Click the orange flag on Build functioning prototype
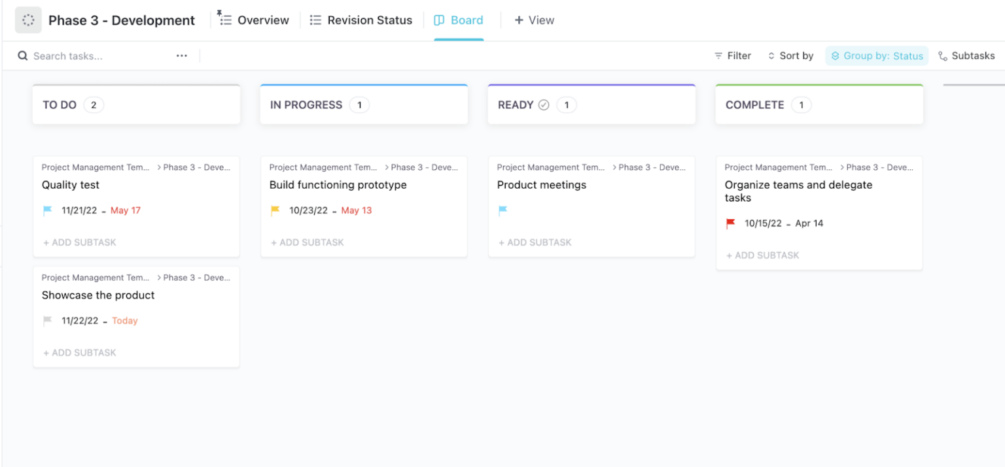 point(273,210)
